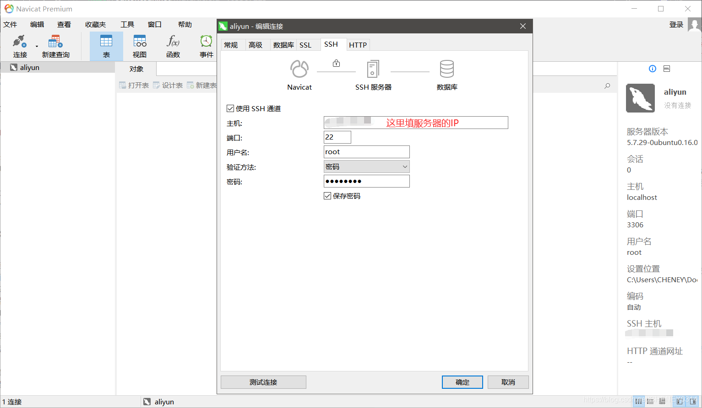The width and height of the screenshot is (702, 408).
Task: Toggle the 使用 SSH 通道 checkbox
Action: tap(230, 108)
